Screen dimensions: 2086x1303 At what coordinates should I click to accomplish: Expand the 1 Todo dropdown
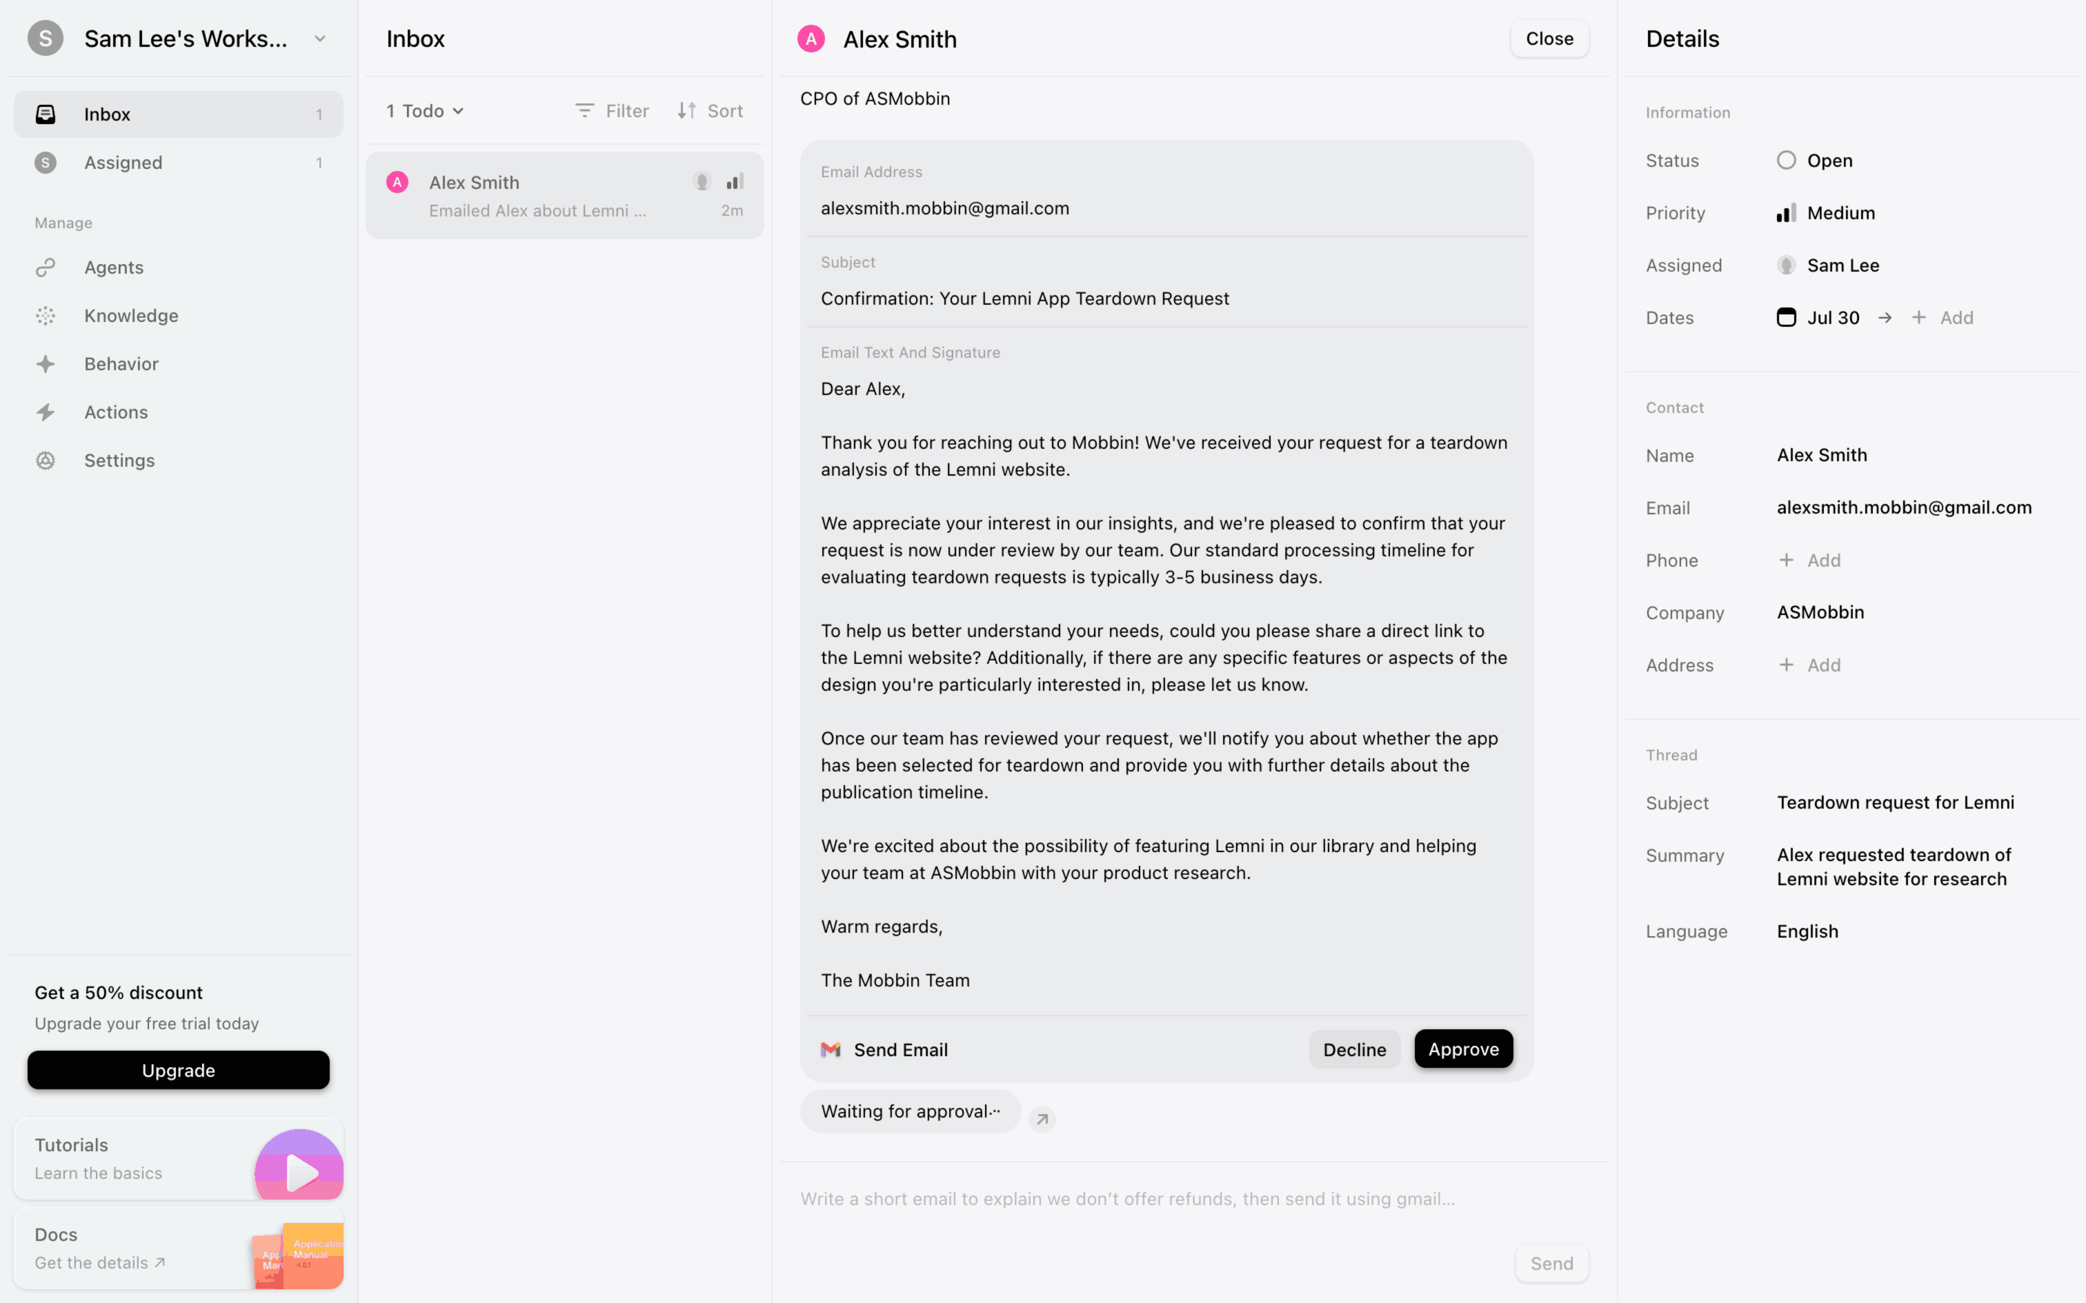pyautogui.click(x=425, y=111)
